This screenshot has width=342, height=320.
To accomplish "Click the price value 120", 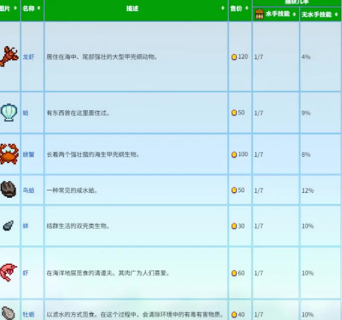I will 243,56.
